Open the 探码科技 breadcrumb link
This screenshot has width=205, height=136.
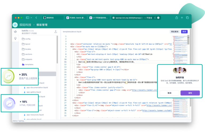tap(25, 25)
